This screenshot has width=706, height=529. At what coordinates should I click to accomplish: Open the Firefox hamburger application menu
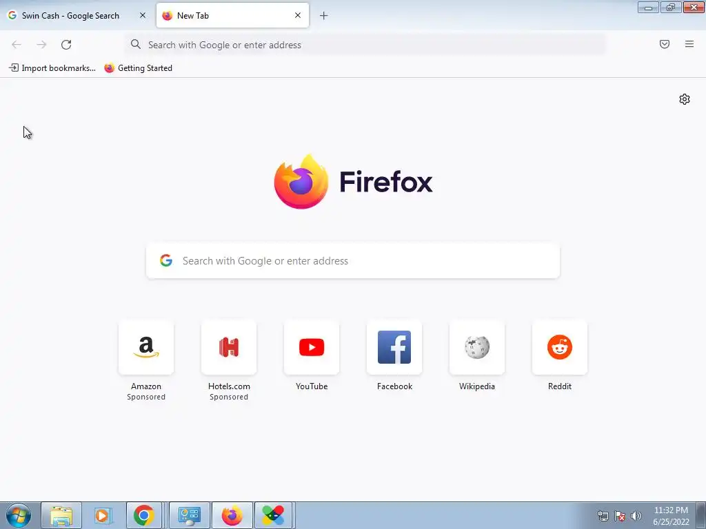click(689, 44)
